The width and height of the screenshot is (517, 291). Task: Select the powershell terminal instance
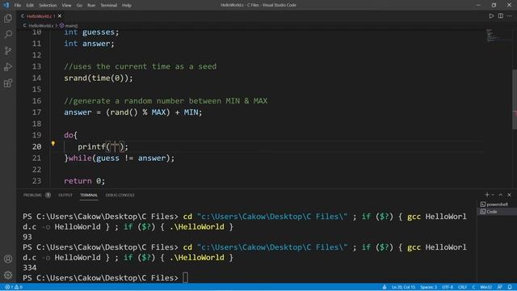coord(494,205)
